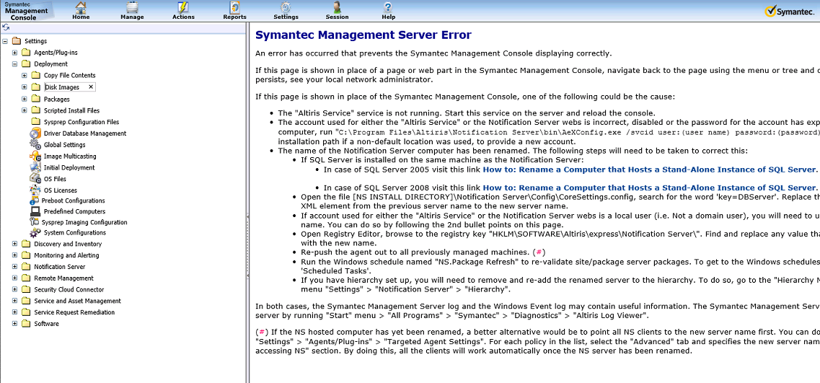Viewport: 820px width, 383px height.
Task: Close the Disk Images label box
Action: click(x=91, y=87)
